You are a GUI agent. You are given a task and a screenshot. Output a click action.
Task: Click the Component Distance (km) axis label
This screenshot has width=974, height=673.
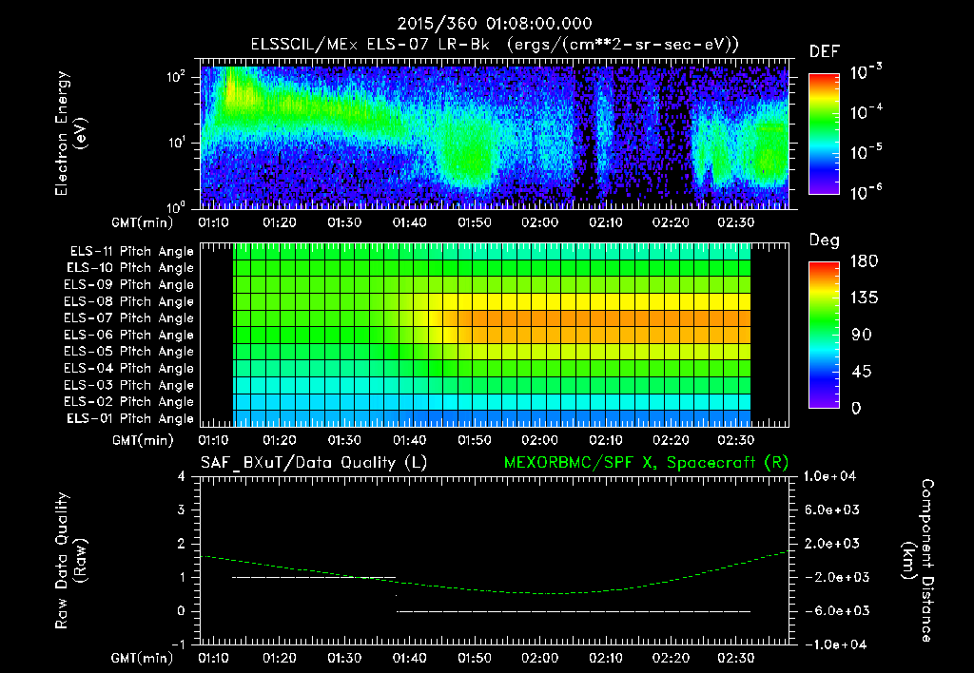[918, 561]
